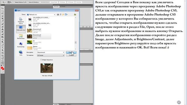Switch to the Actions panel tab
The image size is (187, 105).
[x=63, y=6]
